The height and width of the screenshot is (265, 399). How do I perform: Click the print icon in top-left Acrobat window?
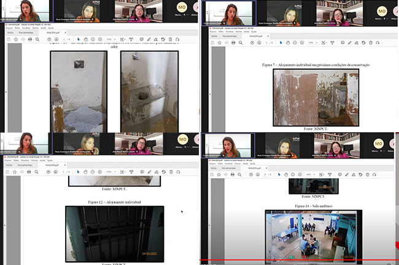click(x=30, y=39)
